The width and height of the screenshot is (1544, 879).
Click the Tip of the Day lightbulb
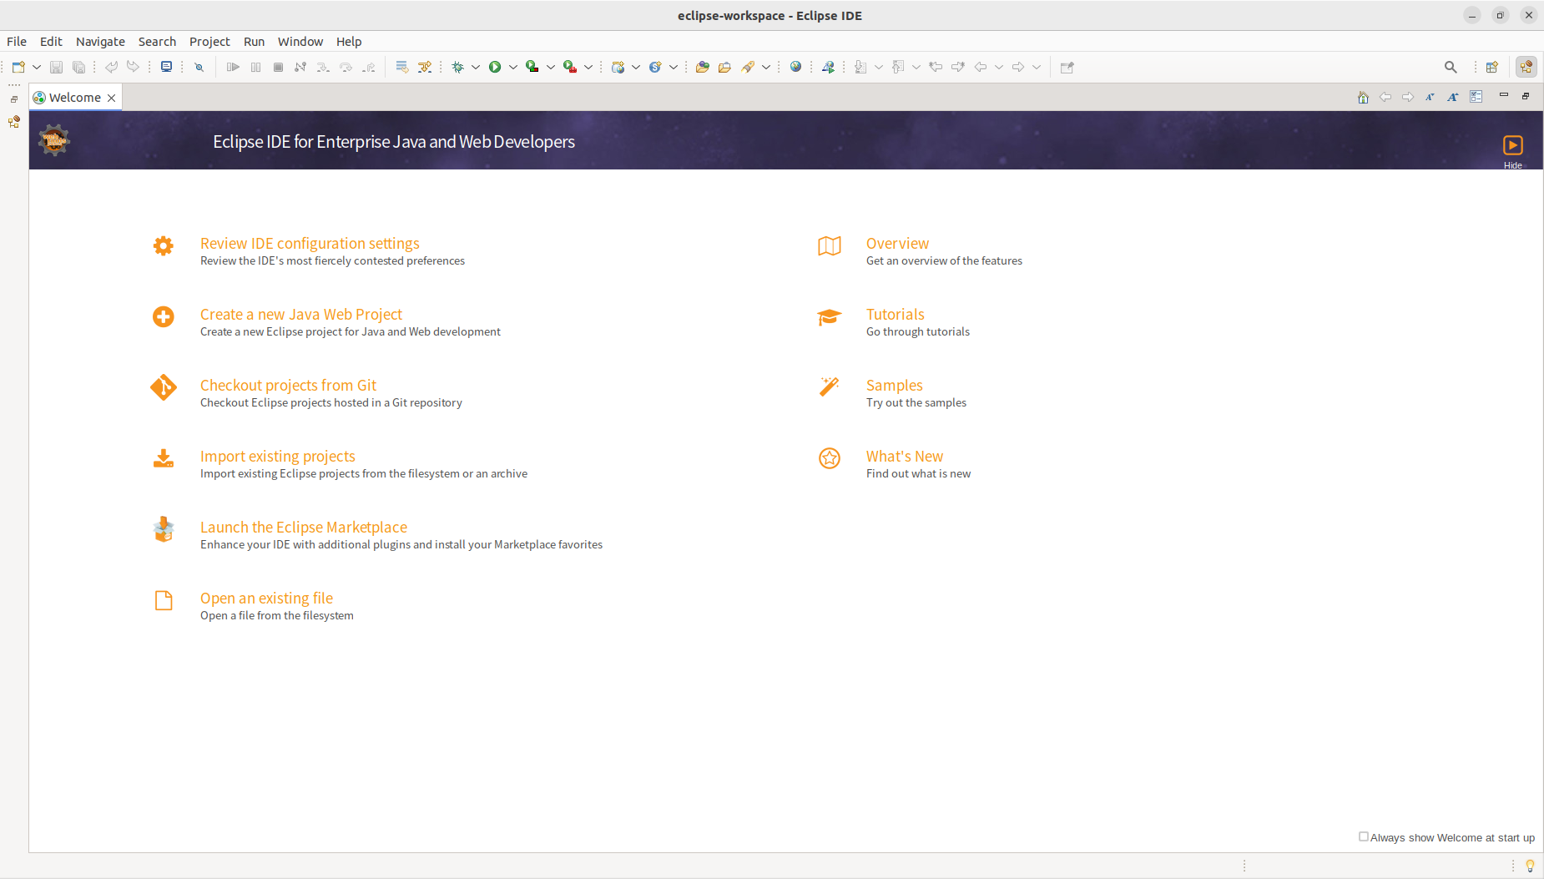[x=1530, y=866]
